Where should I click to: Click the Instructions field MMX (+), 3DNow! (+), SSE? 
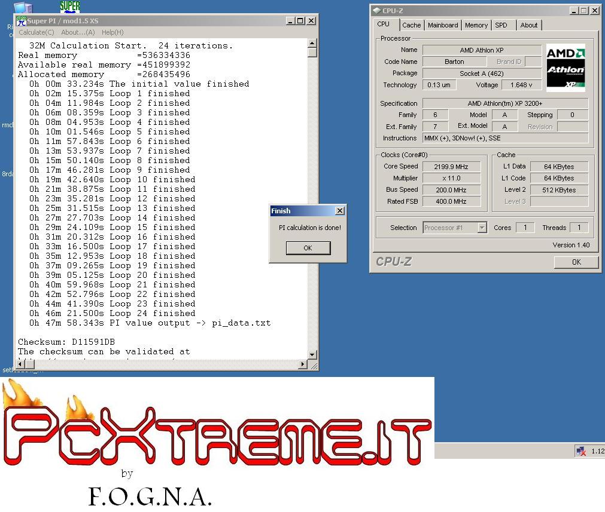(505, 138)
